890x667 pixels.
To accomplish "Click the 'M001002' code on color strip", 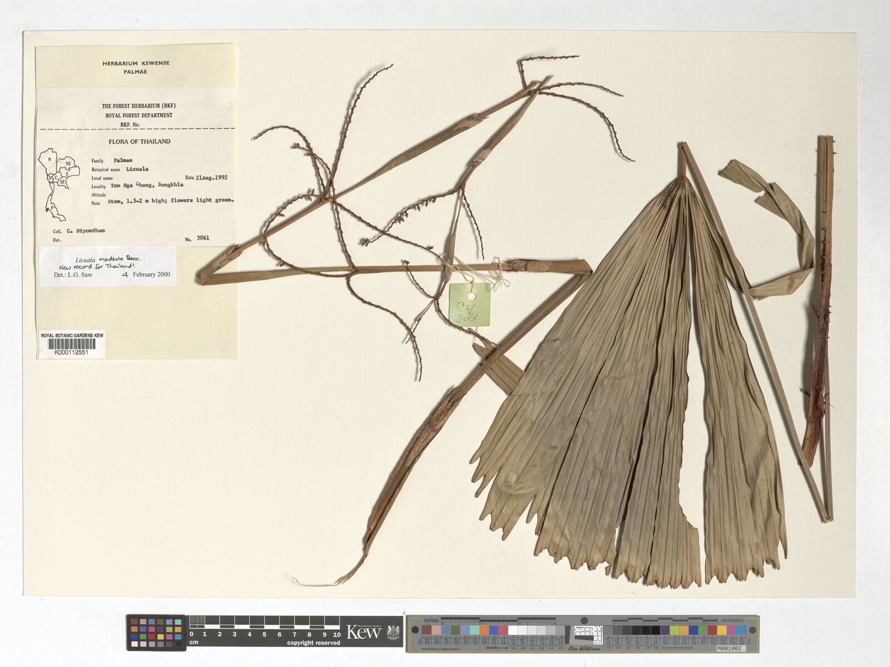I will point(729,649).
